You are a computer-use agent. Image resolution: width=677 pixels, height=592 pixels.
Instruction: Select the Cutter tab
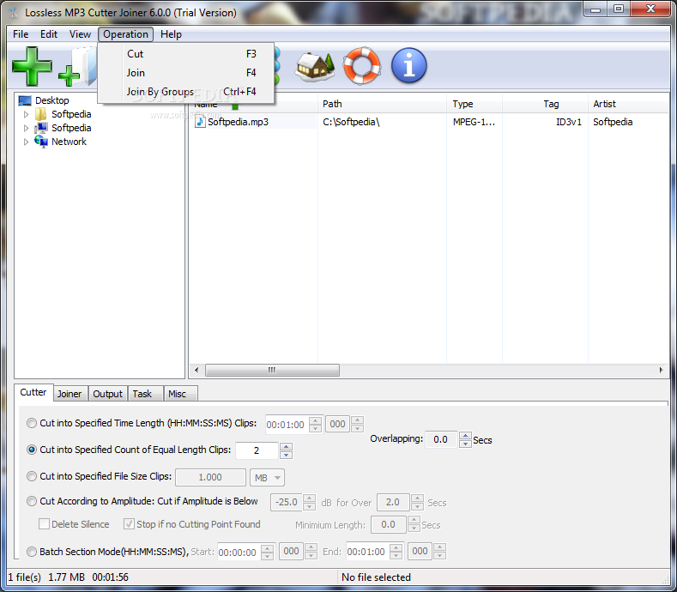tap(33, 392)
